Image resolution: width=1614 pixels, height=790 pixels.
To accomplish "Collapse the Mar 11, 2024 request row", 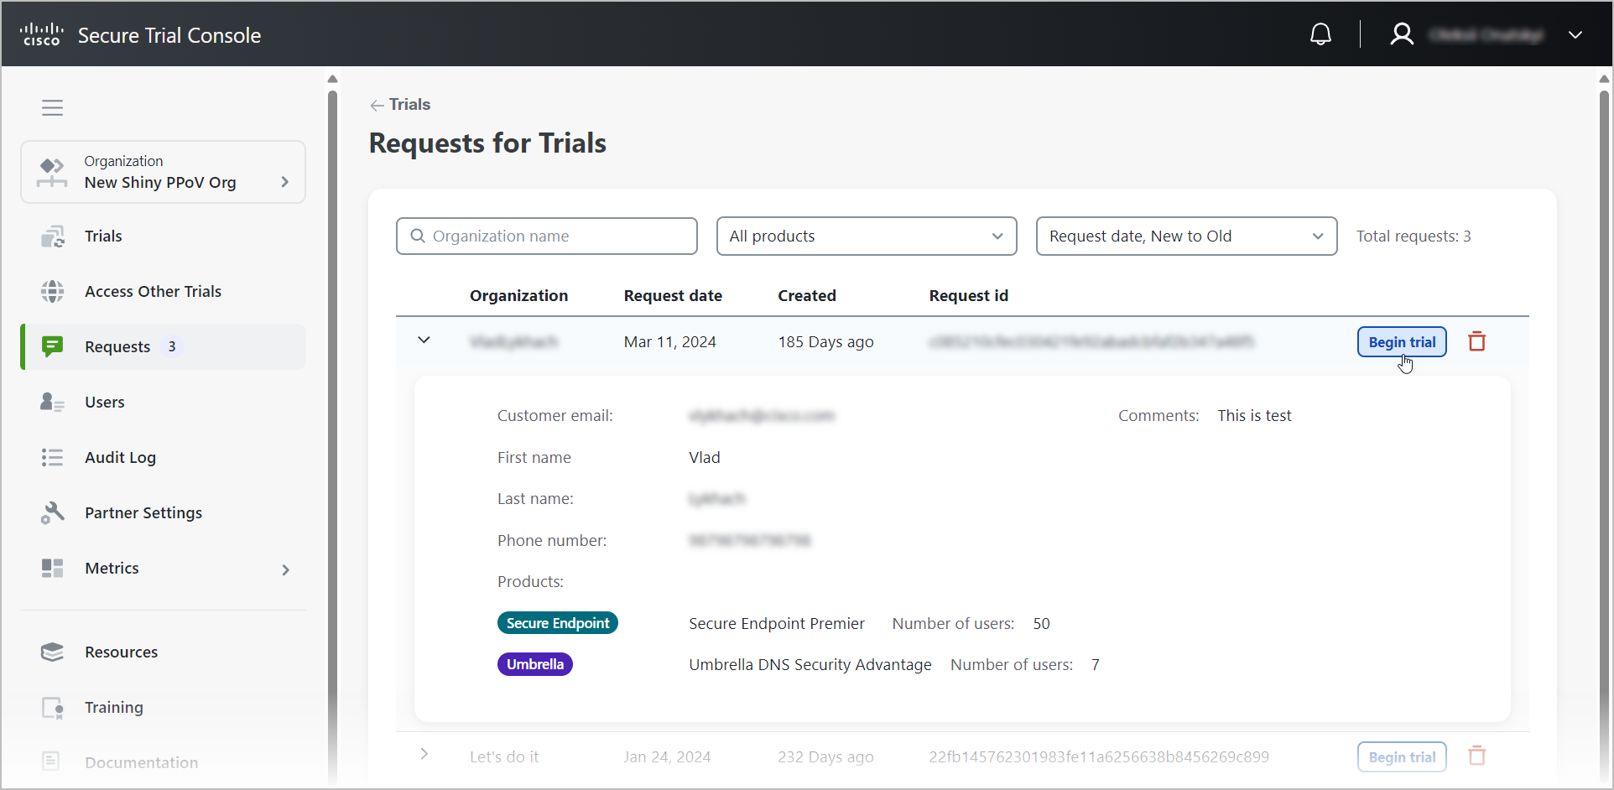I will (424, 340).
